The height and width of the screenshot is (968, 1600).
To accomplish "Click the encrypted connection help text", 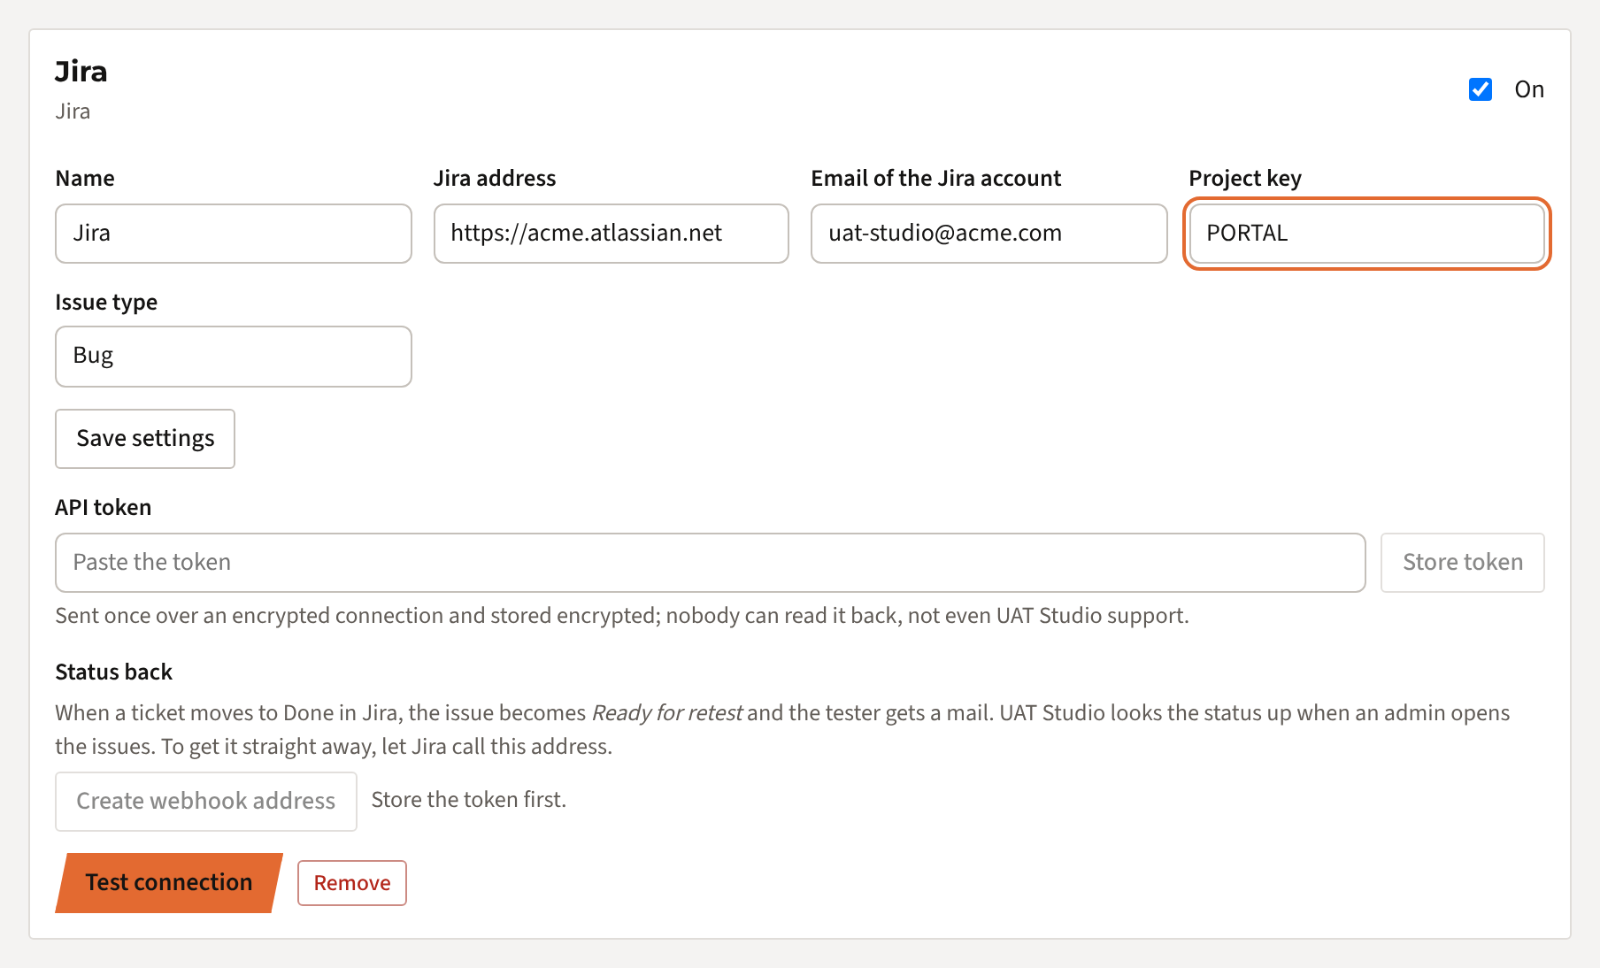I will [x=622, y=616].
